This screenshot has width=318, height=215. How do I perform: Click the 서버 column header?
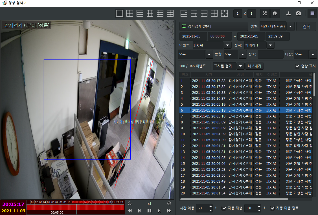(240, 75)
